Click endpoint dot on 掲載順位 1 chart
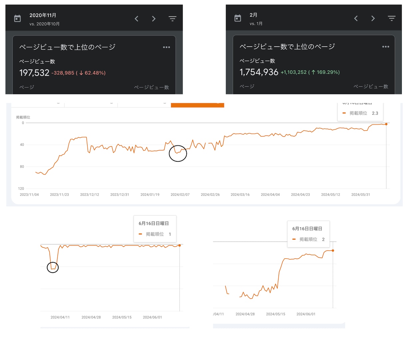Image resolution: width=406 pixels, height=337 pixels. 180,245
